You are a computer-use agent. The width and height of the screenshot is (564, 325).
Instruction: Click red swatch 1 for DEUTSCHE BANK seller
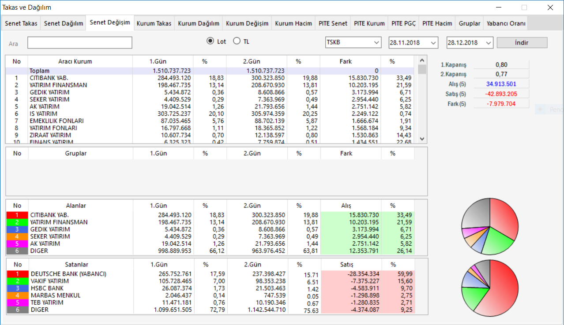[17, 274]
